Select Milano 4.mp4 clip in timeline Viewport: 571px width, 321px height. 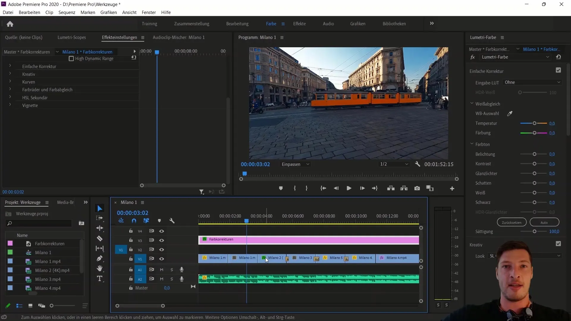(x=397, y=258)
